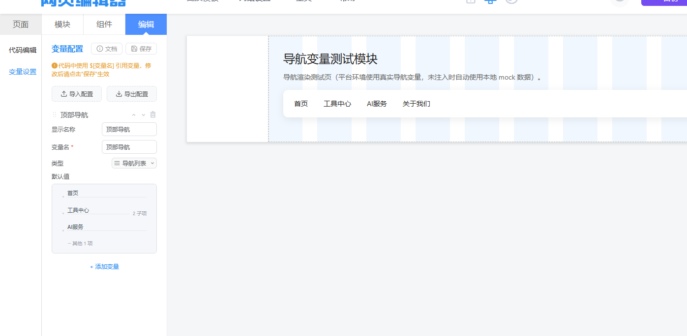This screenshot has height=336, width=687.
Task: Select AI服务 in the default value list
Action: (x=75, y=227)
